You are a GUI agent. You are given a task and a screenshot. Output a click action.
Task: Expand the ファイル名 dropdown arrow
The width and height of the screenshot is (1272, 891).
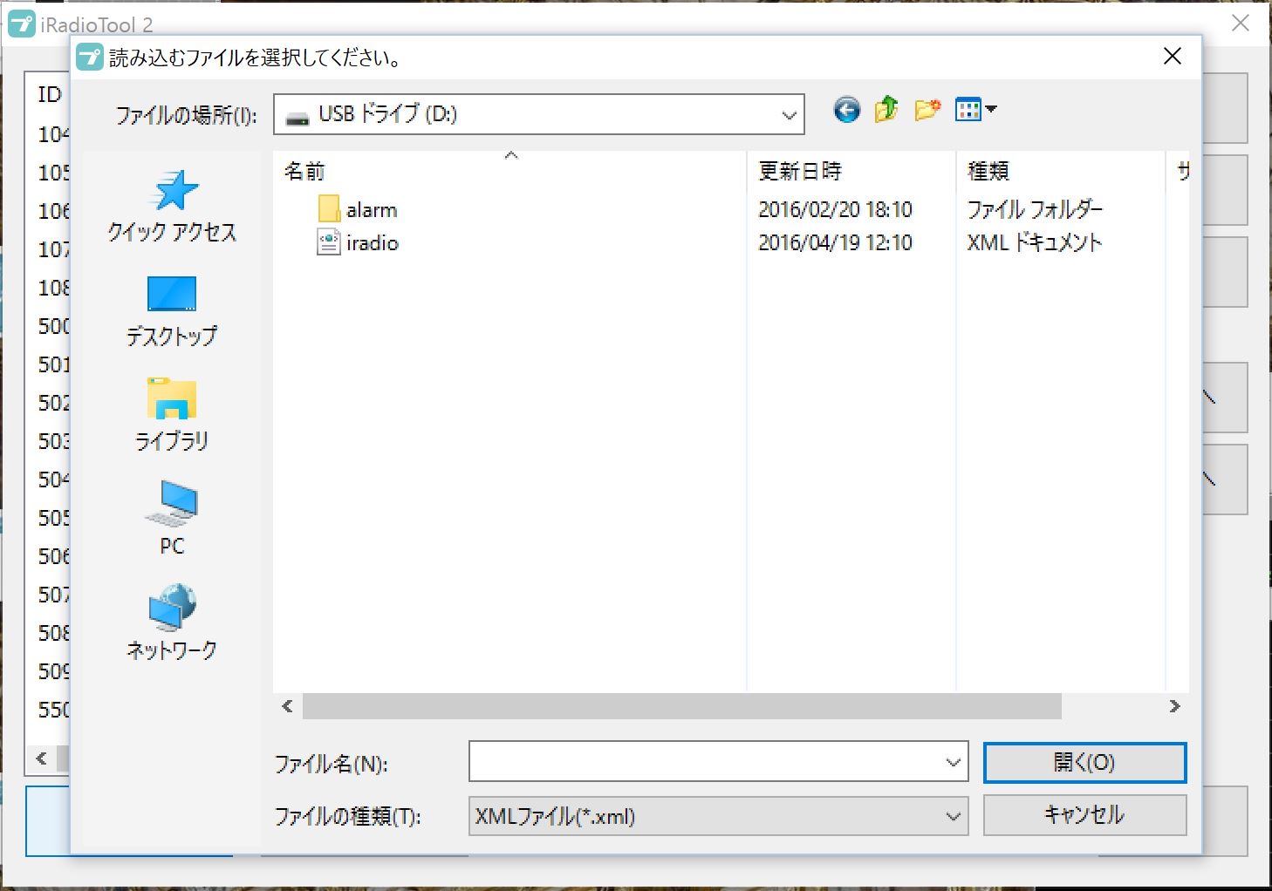tap(953, 763)
